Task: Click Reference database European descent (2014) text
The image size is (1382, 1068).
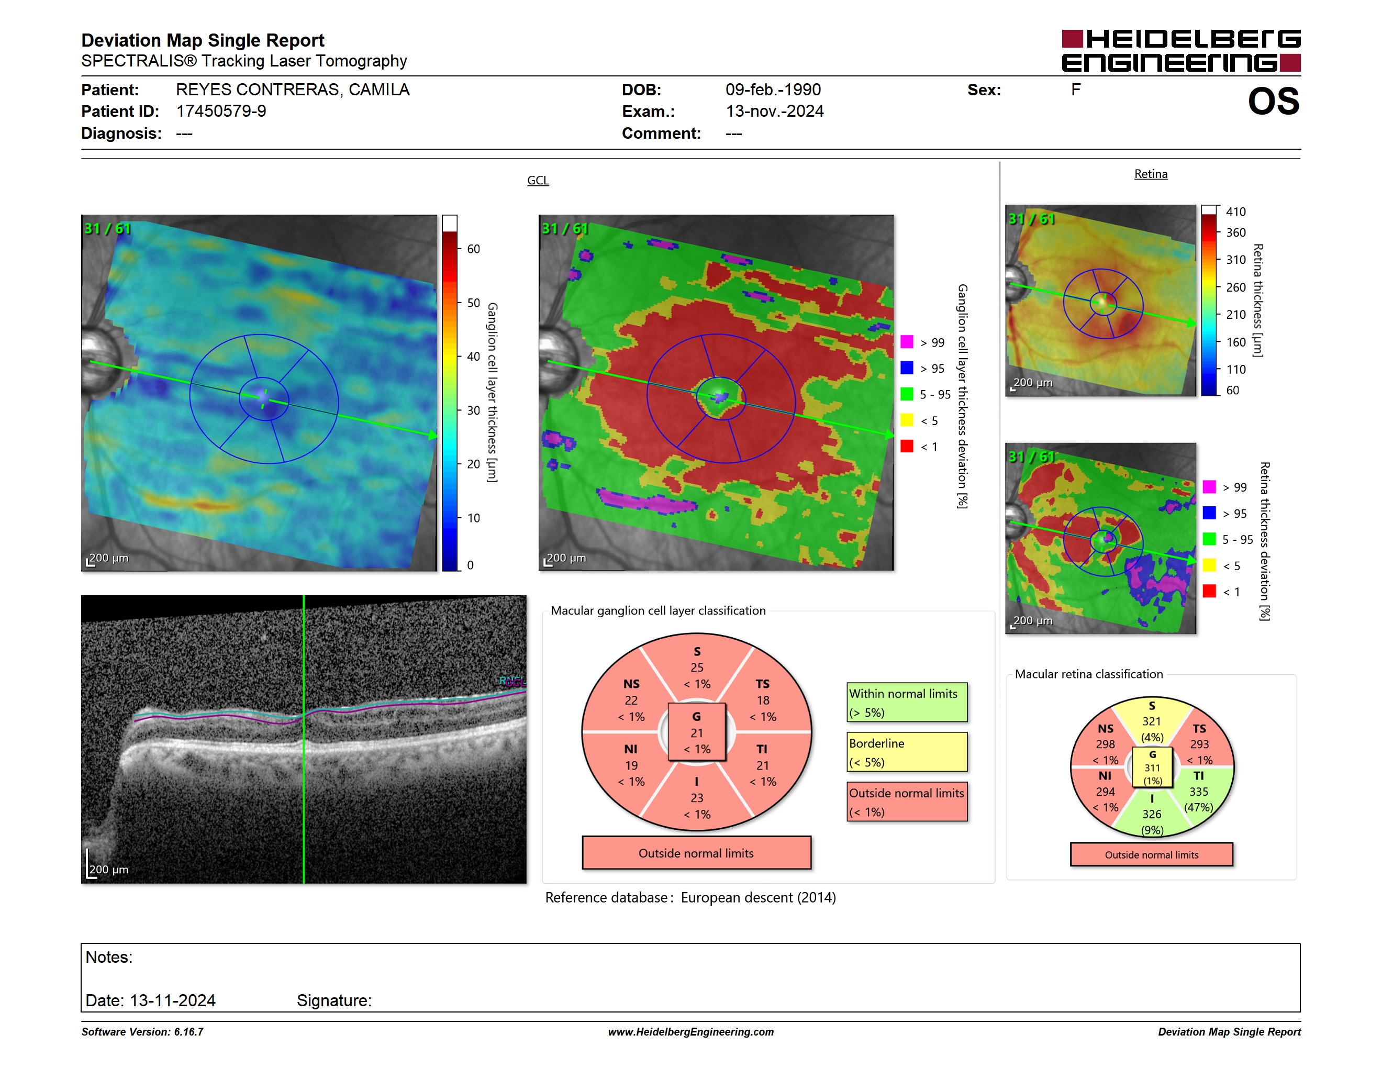Action: coord(690,898)
